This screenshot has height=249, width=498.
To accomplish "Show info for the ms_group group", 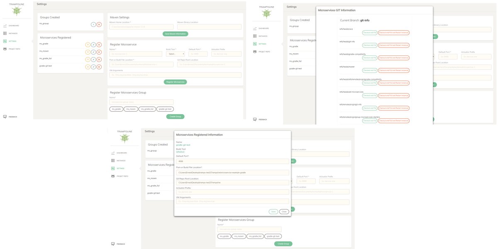I will pyautogui.click(x=93, y=24).
